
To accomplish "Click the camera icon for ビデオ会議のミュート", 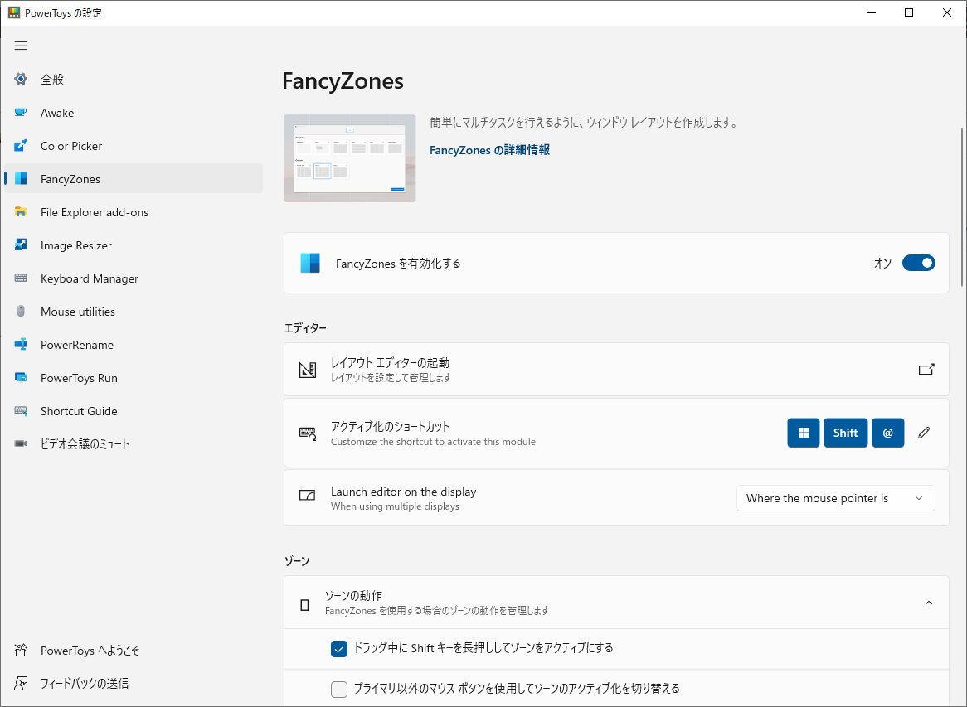I will click(21, 443).
